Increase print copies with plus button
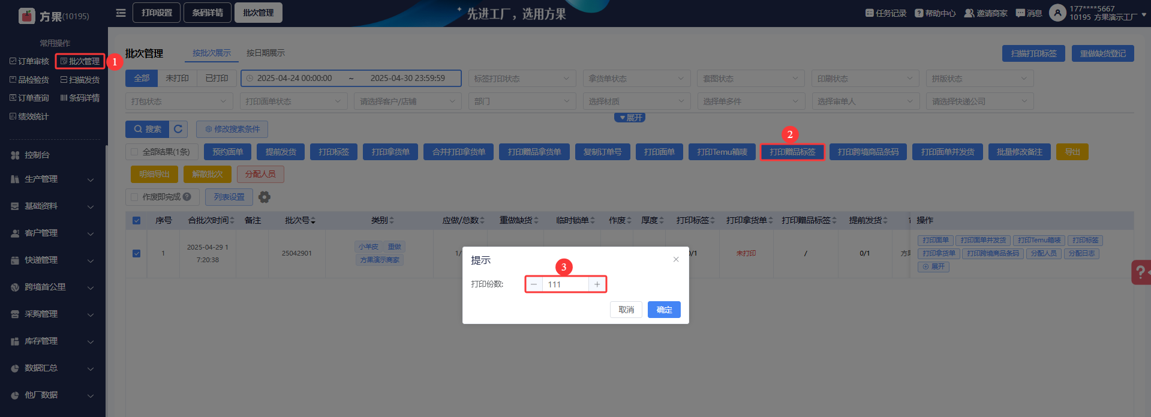 597,284
